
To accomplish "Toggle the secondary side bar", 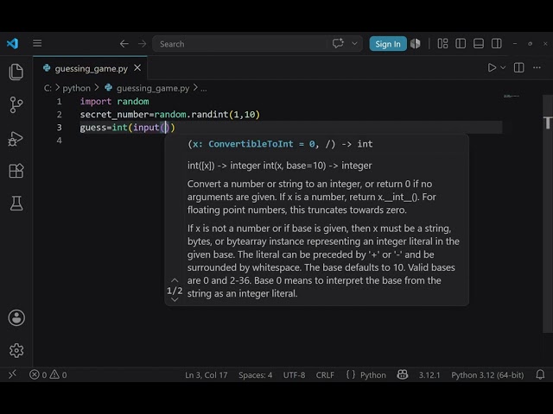I will 497,44.
